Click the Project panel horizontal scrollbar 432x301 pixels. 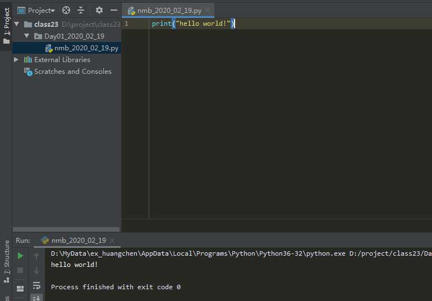tap(66, 229)
